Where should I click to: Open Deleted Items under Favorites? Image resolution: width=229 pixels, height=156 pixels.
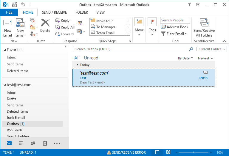18,71
